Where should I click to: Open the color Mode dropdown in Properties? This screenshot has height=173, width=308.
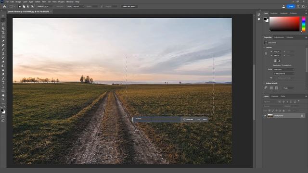[x=284, y=70]
